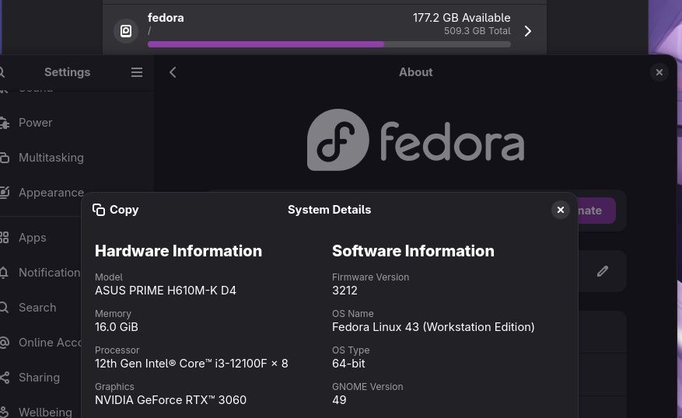Select model text ASUS PRIME H610M-K D4
The height and width of the screenshot is (418, 682).
point(166,291)
